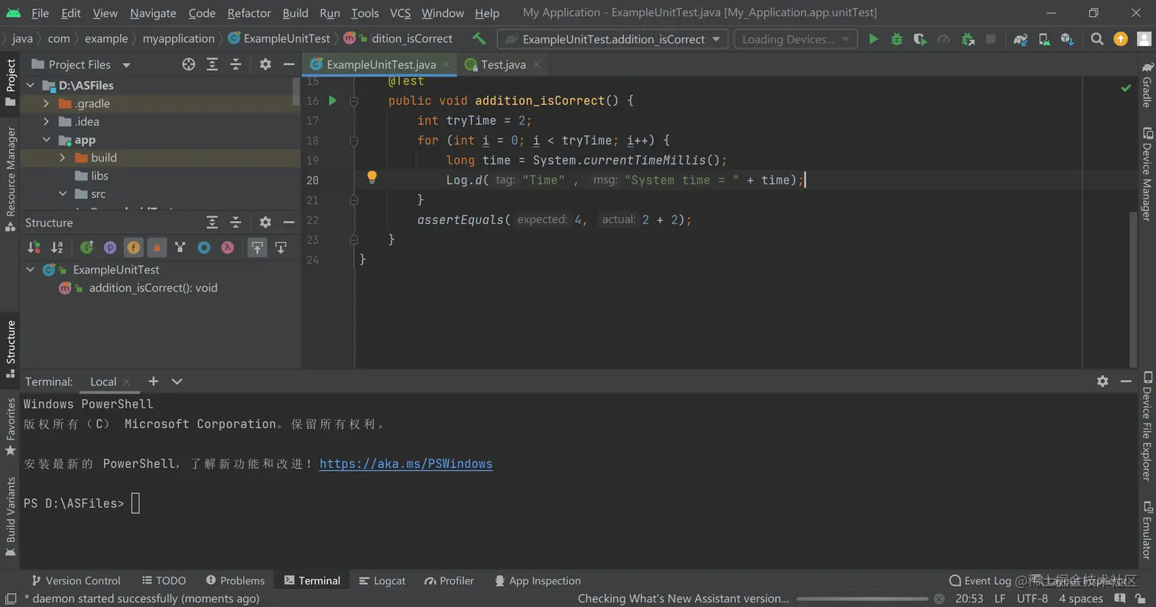Click the yellow lightbulb intention icon
This screenshot has height=607, width=1156.
pos(372,178)
